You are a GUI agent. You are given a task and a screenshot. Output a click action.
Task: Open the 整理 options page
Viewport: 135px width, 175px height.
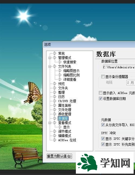(61, 92)
